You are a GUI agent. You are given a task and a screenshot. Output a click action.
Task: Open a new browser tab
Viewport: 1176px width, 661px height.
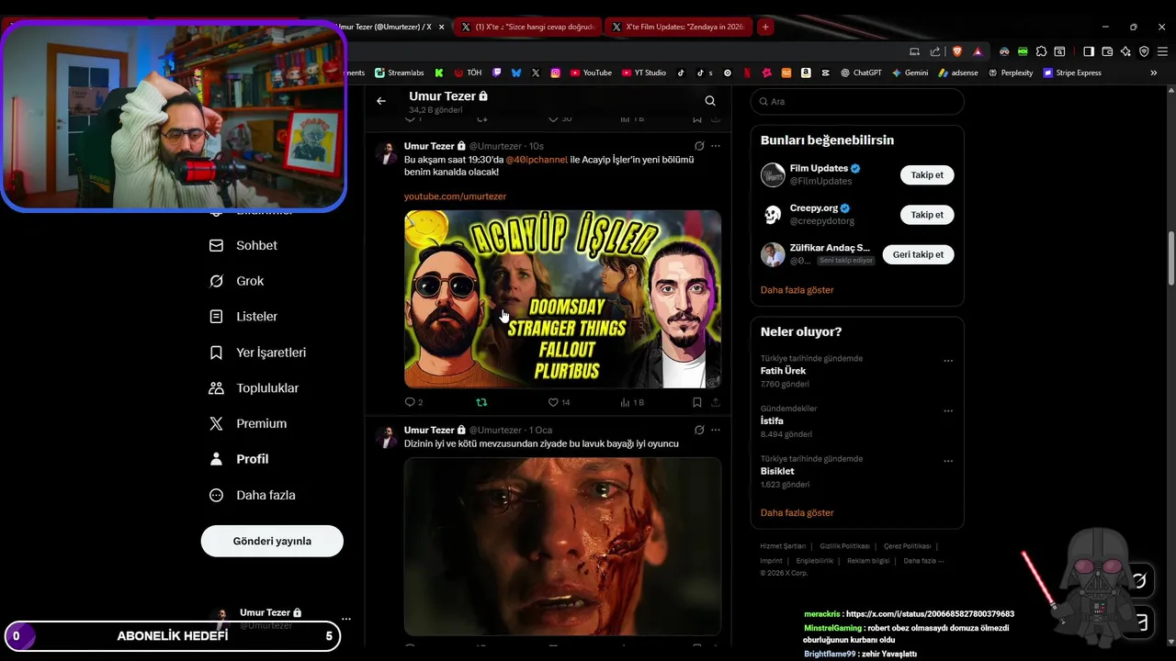click(x=765, y=27)
